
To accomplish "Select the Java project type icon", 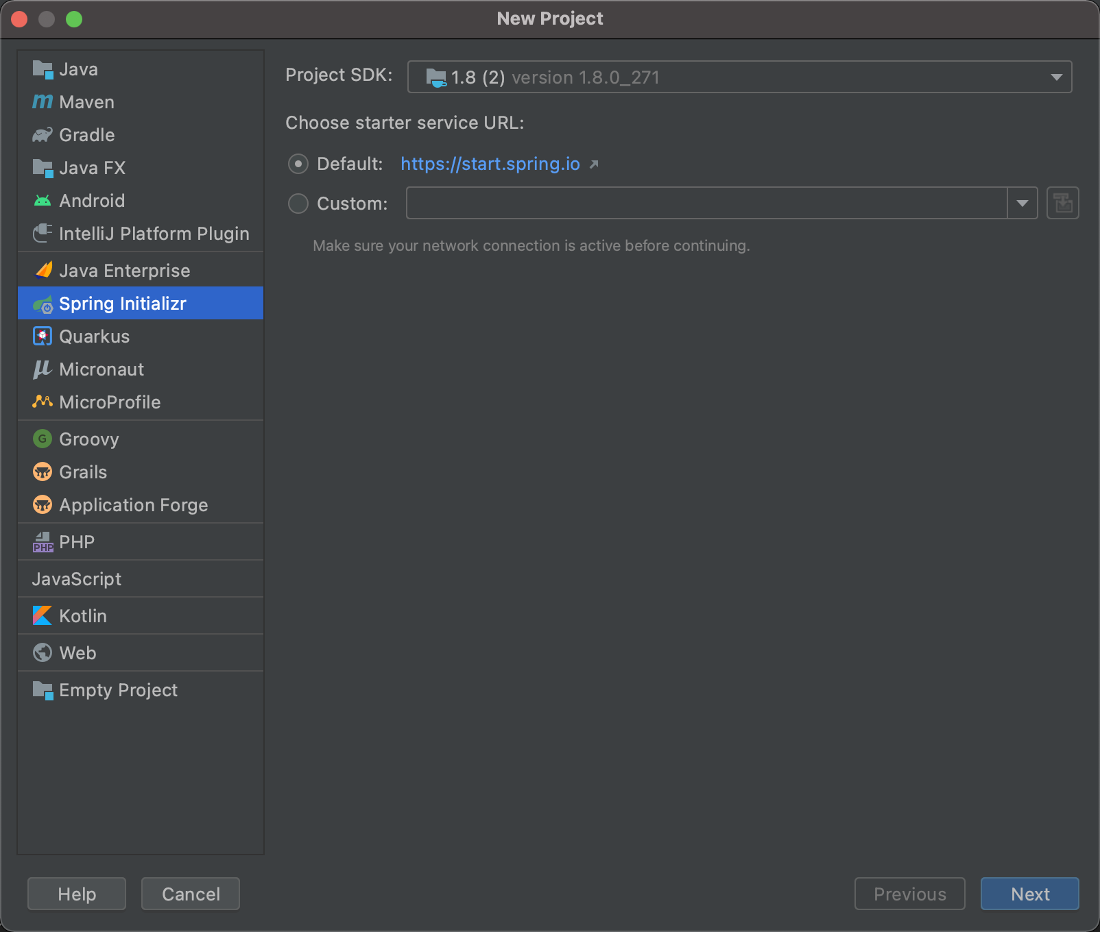I will pyautogui.click(x=43, y=69).
